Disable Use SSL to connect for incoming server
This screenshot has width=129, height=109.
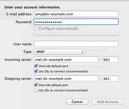pyautogui.click(x=36, y=71)
